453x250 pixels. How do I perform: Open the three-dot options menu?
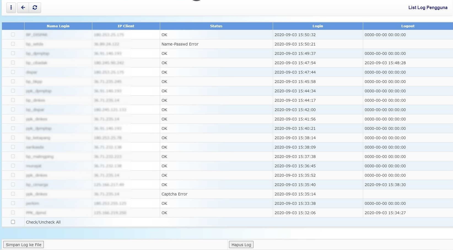coord(11,8)
